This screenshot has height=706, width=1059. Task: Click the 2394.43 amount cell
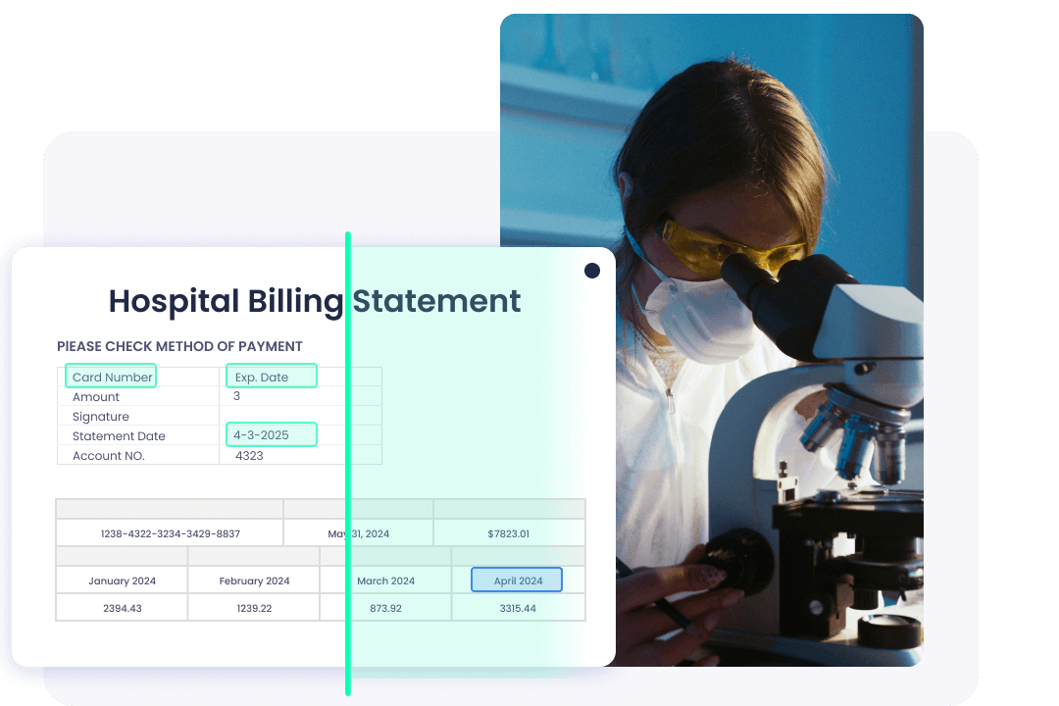point(122,608)
